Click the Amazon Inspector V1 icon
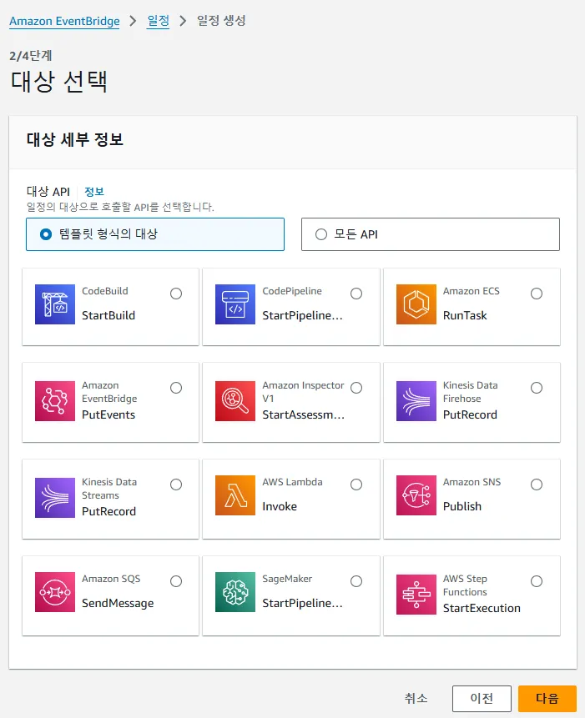The width and height of the screenshot is (585, 718). point(235,401)
